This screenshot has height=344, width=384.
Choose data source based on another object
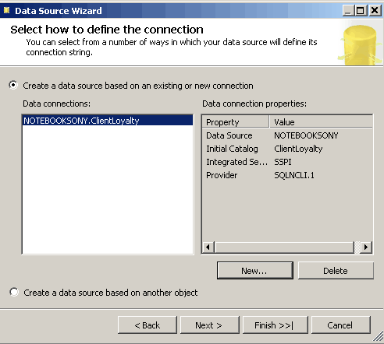coord(14,292)
